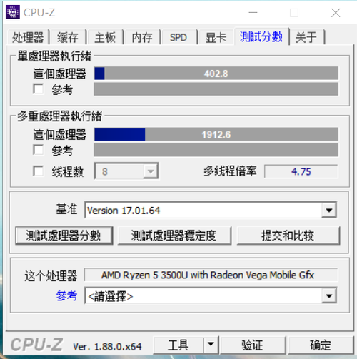Start 測試處理器穩定度 stress test
Viewport: 357px width, 359px height.
tap(174, 236)
